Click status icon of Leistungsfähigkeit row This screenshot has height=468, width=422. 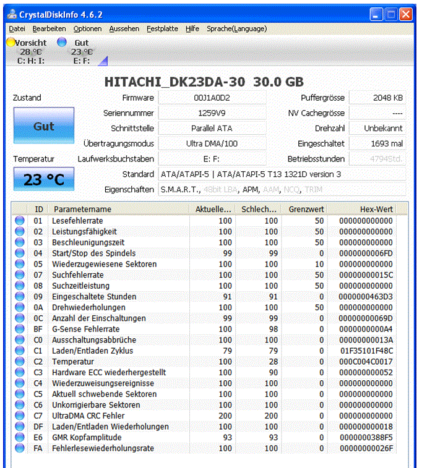click(20, 231)
